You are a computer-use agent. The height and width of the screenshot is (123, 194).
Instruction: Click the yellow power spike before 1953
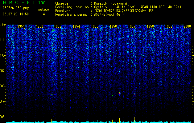pos(52,121)
